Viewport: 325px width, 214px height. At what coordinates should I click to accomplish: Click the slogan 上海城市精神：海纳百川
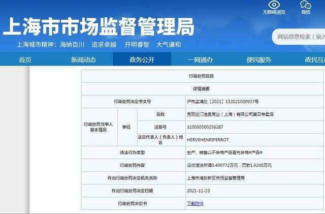[51, 45]
